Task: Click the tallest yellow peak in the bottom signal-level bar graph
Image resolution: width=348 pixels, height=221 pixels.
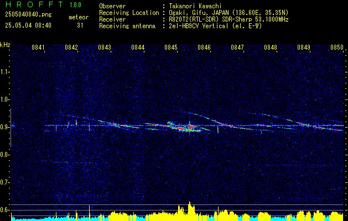Action: coord(190,211)
